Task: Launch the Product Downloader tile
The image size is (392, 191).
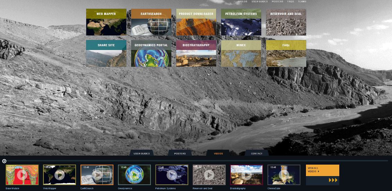Action: (x=196, y=22)
